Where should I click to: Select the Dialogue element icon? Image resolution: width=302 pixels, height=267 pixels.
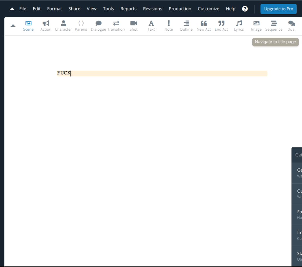[x=99, y=26]
